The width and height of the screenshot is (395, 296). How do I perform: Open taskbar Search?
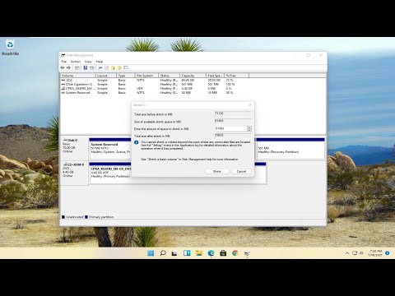point(163,253)
